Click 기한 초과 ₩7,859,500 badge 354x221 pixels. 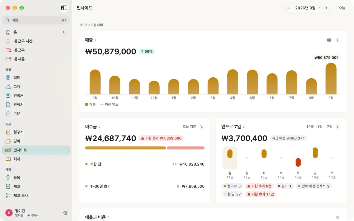(161, 138)
